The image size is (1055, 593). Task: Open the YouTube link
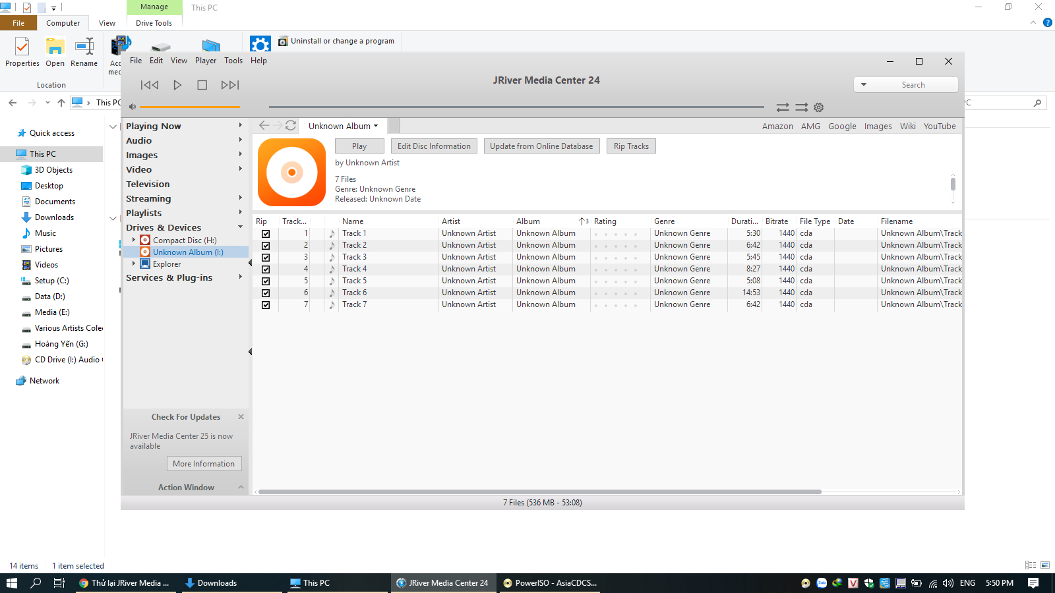[940, 126]
